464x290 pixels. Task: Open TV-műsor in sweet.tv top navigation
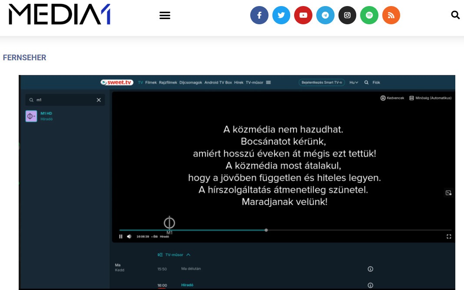pyautogui.click(x=254, y=83)
